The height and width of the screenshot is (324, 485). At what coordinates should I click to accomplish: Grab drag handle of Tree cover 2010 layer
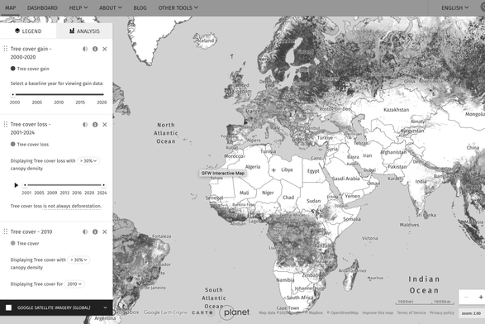[5, 231]
